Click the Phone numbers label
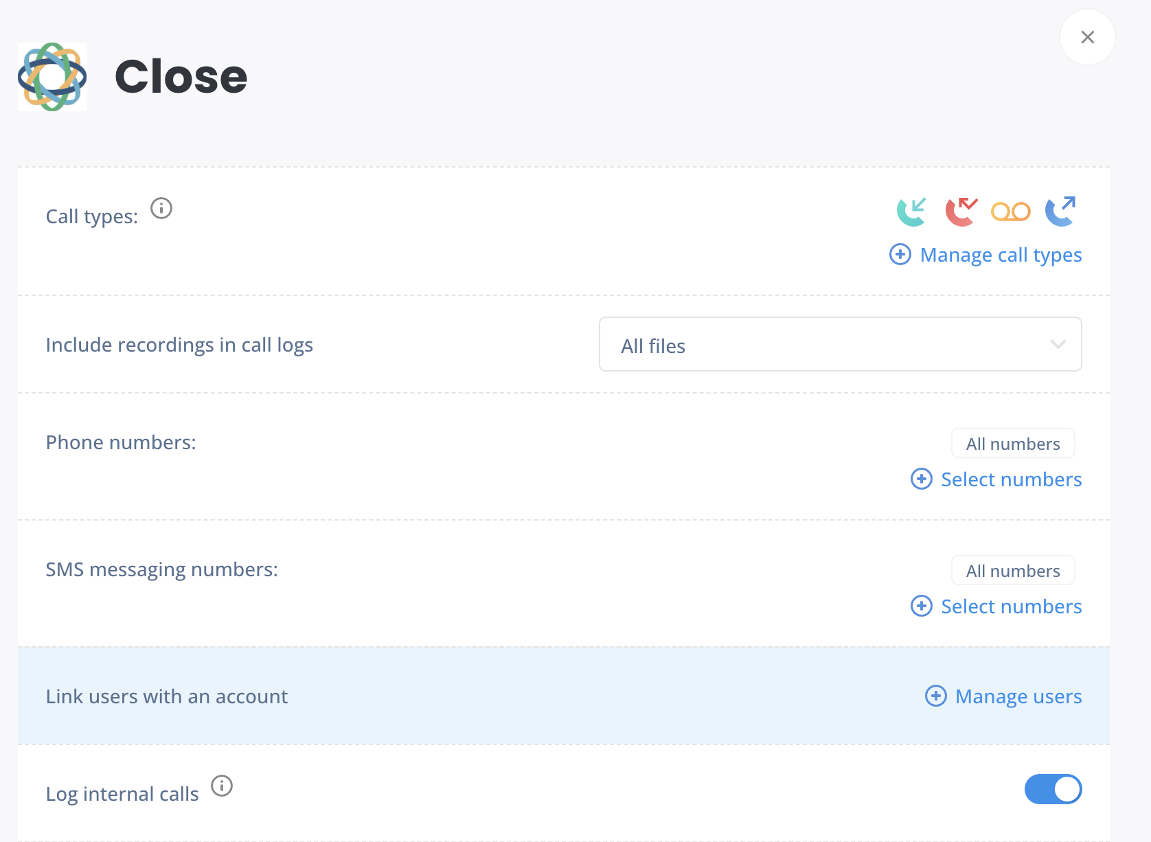Screen dimensions: 1151x842 121,442
